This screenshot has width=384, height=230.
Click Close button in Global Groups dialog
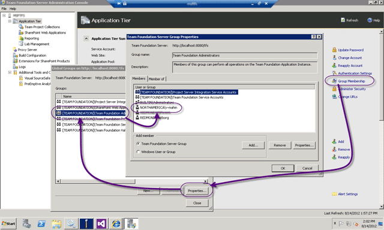(x=197, y=203)
